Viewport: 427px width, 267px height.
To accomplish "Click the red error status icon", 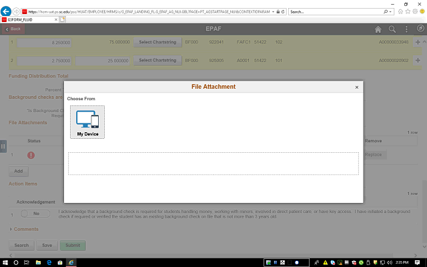I will 31,155.
